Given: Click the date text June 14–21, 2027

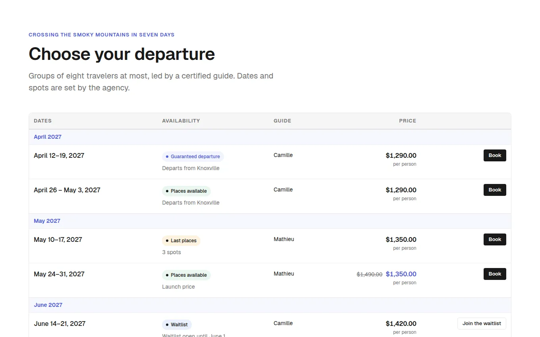Looking at the screenshot, I should pyautogui.click(x=60, y=324).
